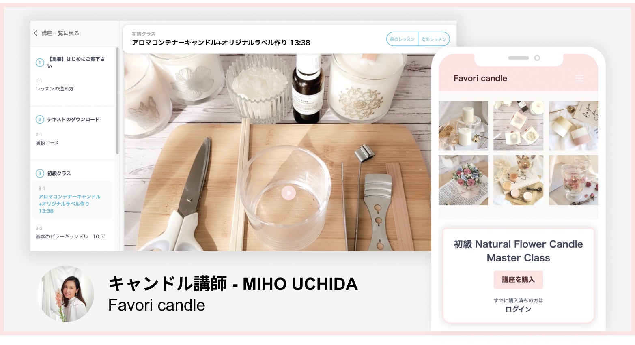The width and height of the screenshot is (635, 345).
Task: Select section 3 circle number icon
Action: click(40, 173)
